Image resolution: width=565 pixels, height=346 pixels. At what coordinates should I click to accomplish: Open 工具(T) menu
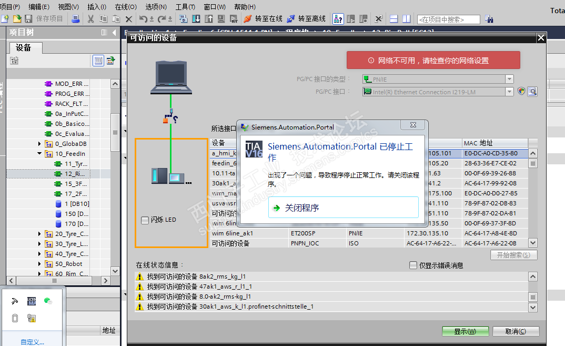tap(185, 7)
